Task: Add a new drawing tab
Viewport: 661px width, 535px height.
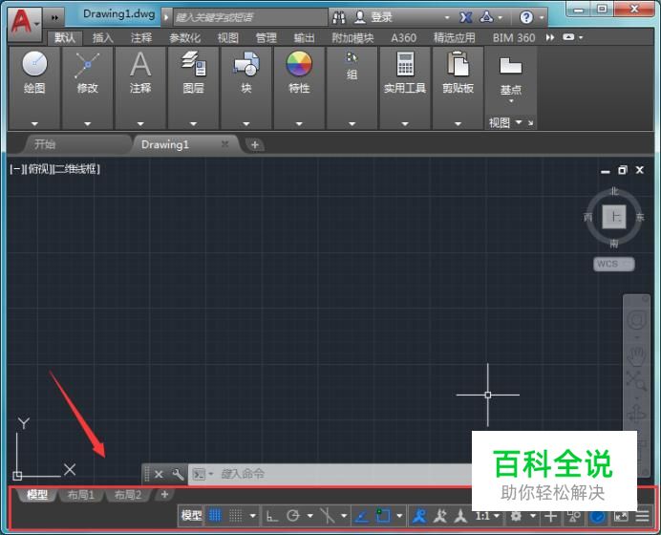Action: (x=255, y=145)
